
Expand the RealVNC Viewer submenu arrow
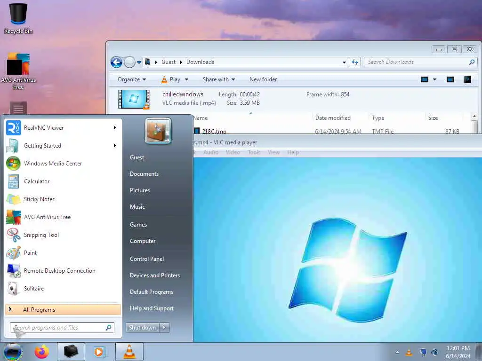click(115, 128)
